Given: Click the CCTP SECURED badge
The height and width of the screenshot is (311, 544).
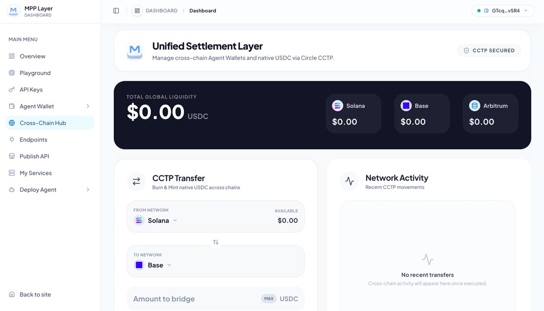Looking at the screenshot, I should [x=489, y=51].
